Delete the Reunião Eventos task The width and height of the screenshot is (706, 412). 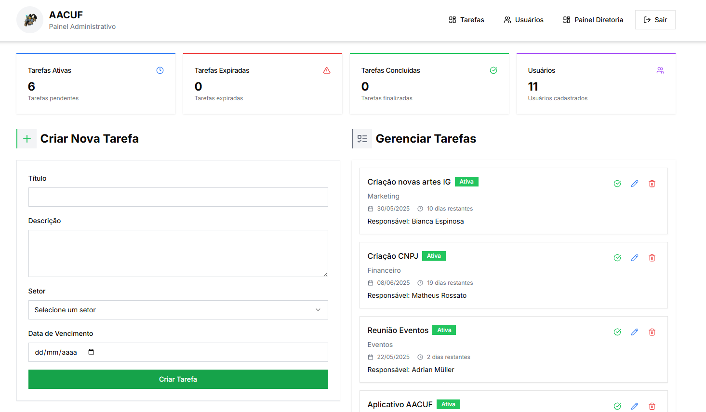click(652, 332)
